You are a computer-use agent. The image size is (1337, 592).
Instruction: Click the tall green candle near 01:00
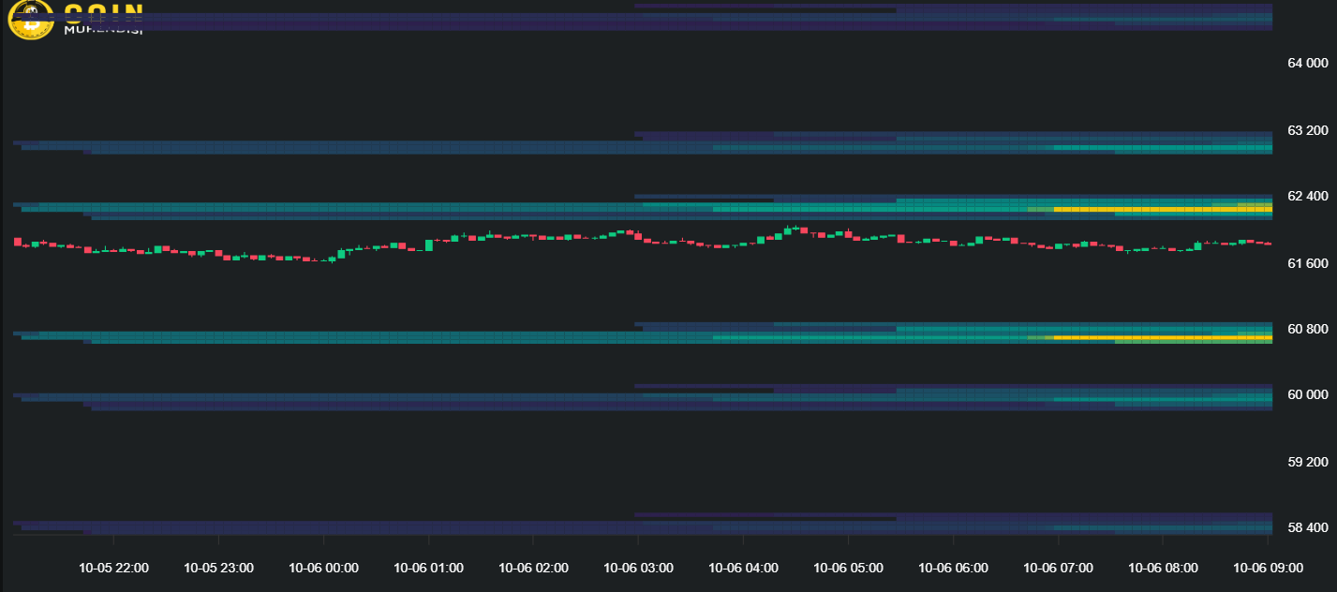pos(429,244)
